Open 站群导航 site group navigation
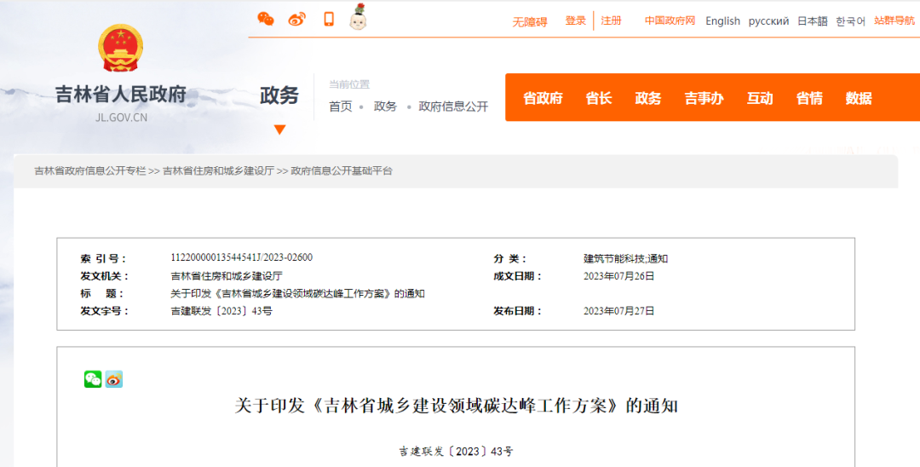920x467 pixels. pyautogui.click(x=894, y=20)
